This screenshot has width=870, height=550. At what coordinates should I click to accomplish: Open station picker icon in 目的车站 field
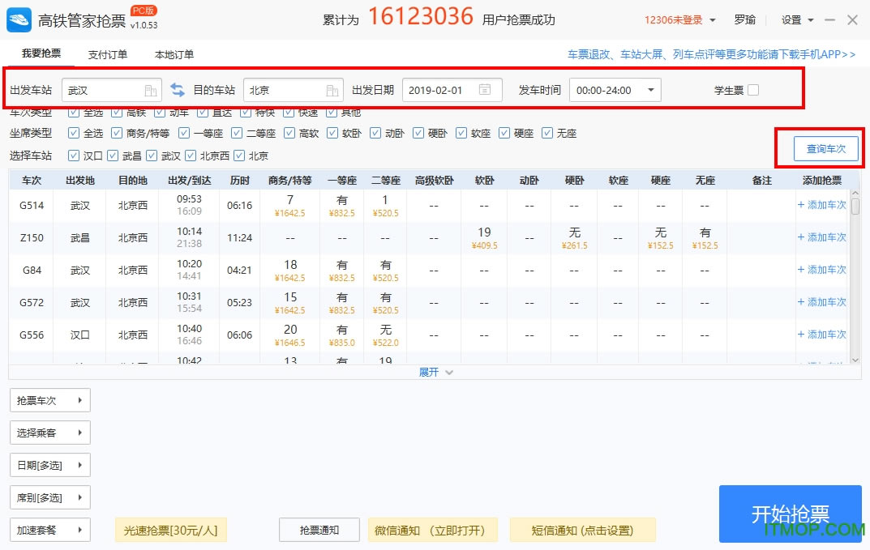(332, 91)
